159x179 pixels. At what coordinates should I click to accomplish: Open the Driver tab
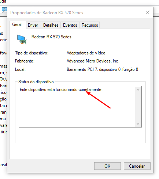(33, 25)
